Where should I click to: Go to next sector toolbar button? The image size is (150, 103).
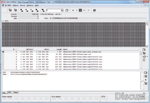pyautogui.click(x=32, y=10)
